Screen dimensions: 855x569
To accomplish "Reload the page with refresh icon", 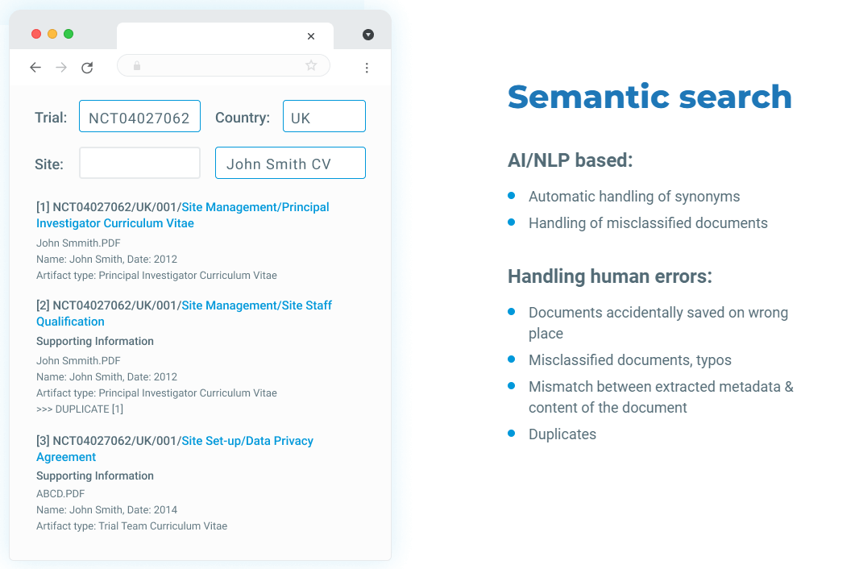I will pos(87,68).
